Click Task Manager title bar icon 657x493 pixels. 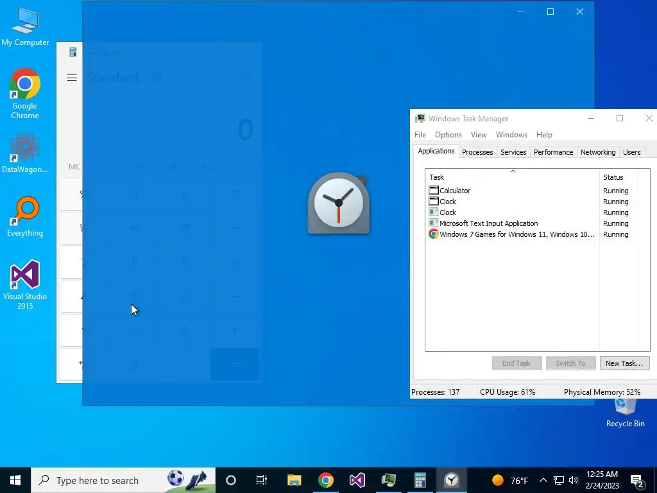[x=420, y=119]
